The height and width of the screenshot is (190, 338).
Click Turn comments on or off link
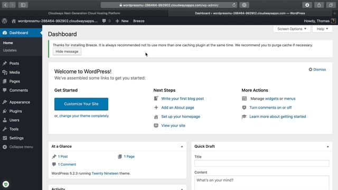270,108
